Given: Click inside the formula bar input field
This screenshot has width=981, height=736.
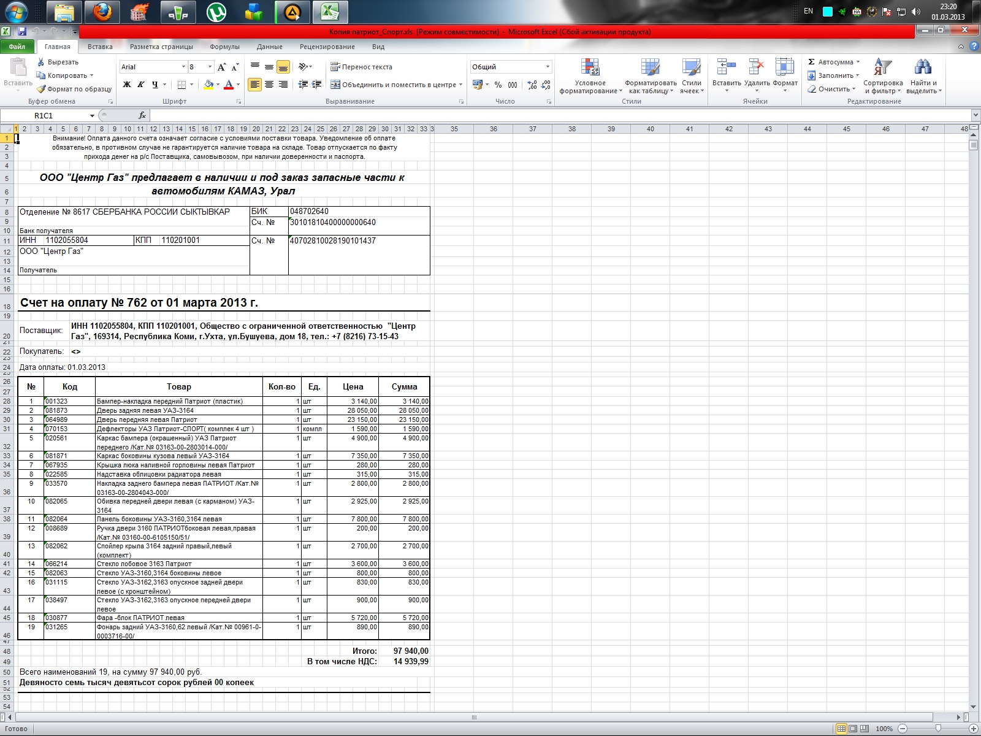Looking at the screenshot, I should pyautogui.click(x=552, y=115).
